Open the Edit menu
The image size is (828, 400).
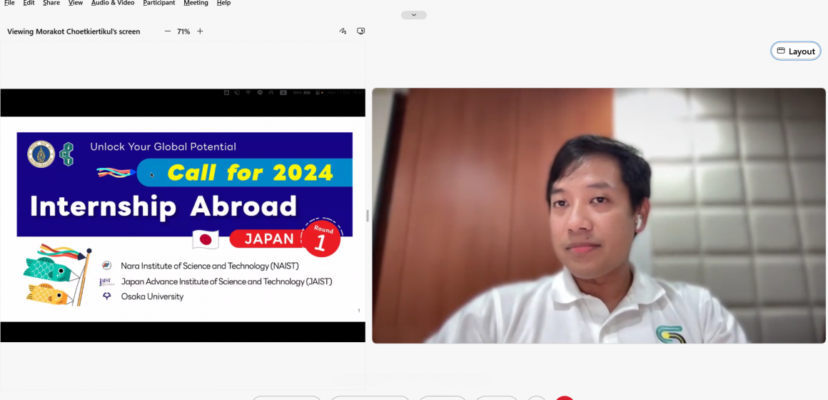tap(29, 3)
